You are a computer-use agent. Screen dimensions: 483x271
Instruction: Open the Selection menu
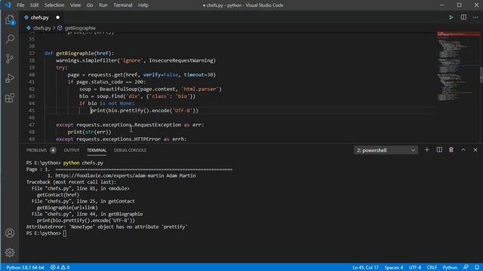[x=54, y=5]
